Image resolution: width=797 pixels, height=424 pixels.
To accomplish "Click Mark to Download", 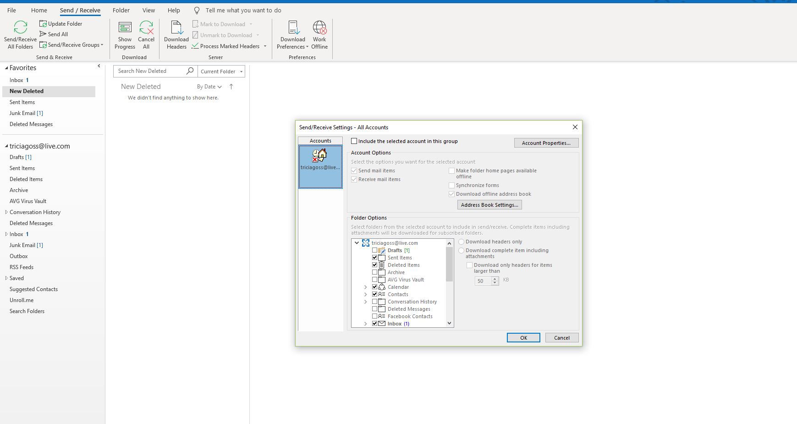I will coord(222,24).
